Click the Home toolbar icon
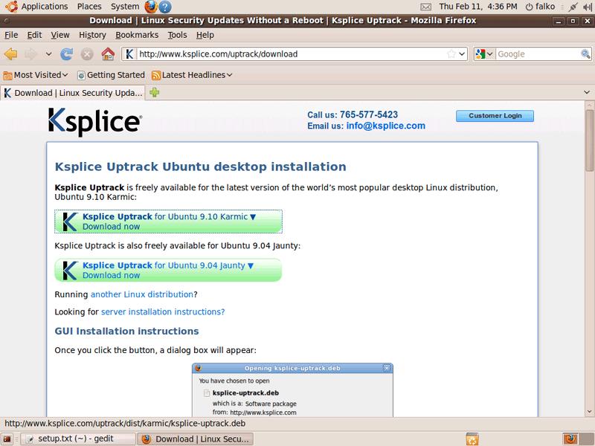 pyautogui.click(x=108, y=54)
